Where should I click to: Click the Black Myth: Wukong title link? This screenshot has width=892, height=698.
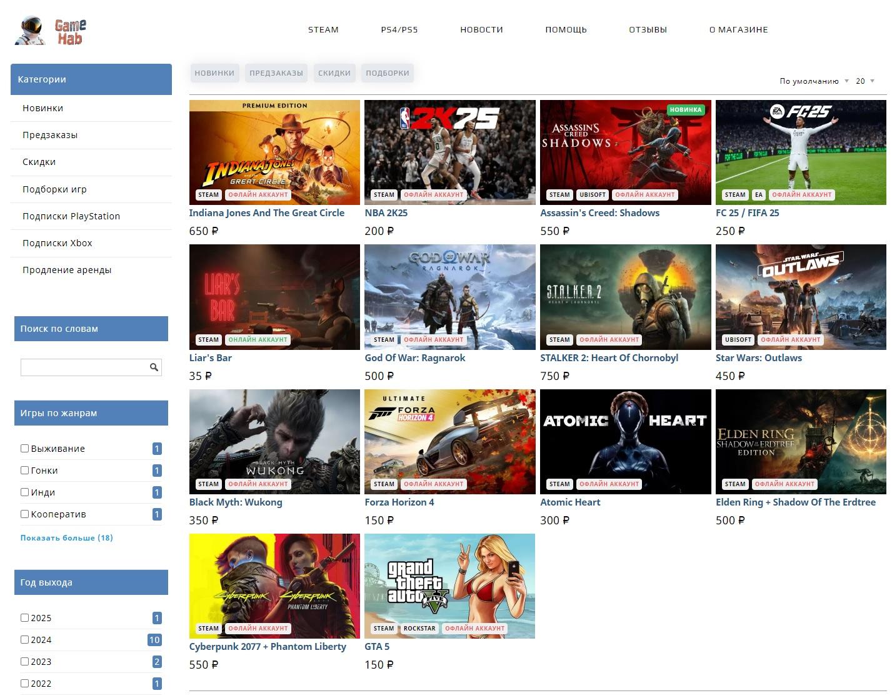point(236,502)
